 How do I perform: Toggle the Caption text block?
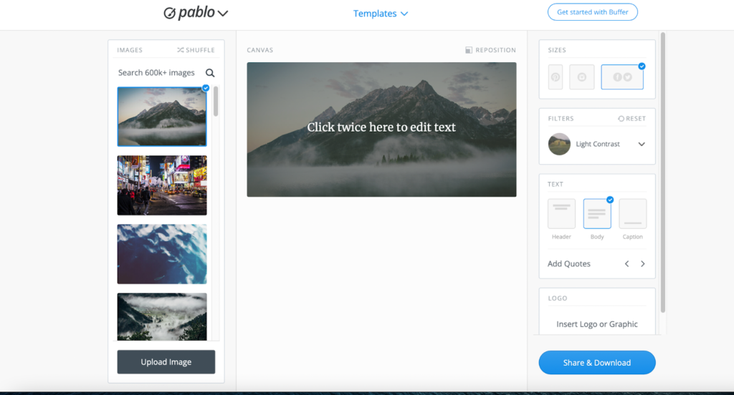(632, 214)
